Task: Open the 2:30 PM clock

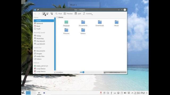Action: (139, 93)
